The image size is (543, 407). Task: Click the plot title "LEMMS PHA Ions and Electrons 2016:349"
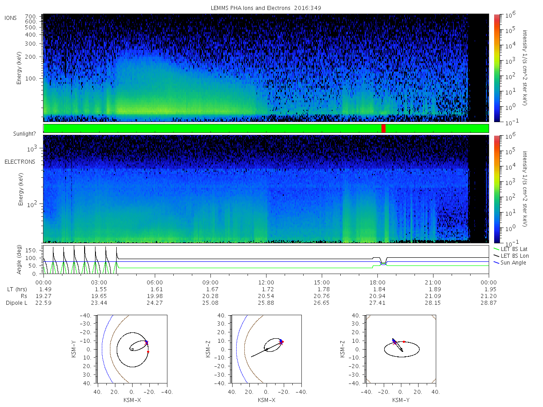pyautogui.click(x=266, y=8)
